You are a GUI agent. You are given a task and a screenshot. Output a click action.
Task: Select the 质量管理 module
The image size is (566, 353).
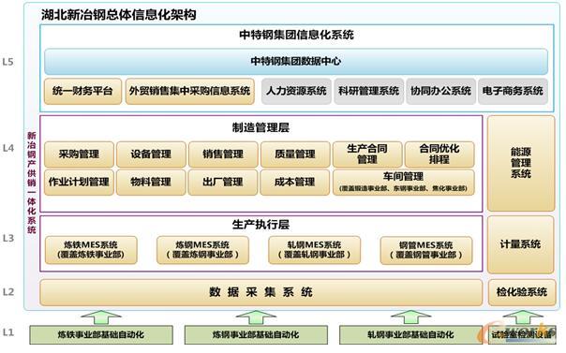click(x=295, y=154)
